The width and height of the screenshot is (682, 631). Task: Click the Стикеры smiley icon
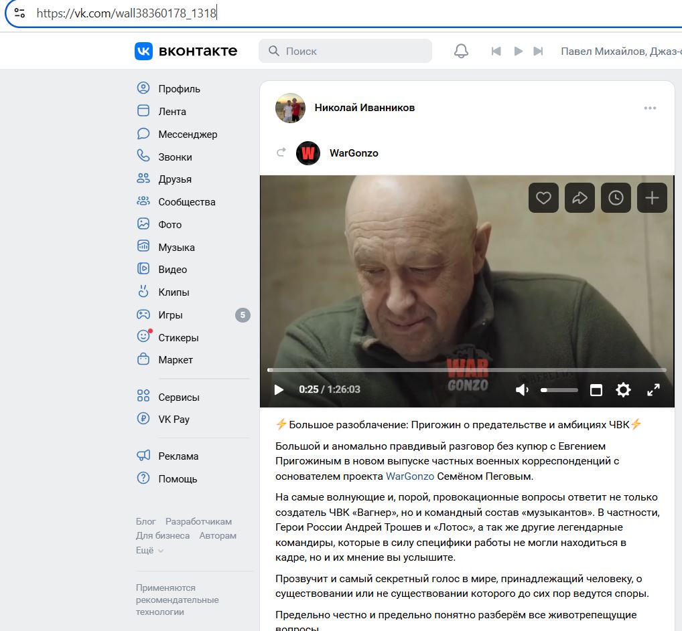[143, 336]
